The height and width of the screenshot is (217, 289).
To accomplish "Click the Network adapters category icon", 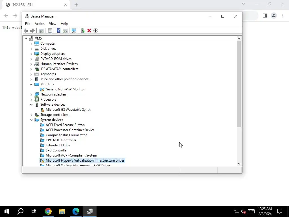I will click(x=37, y=94).
